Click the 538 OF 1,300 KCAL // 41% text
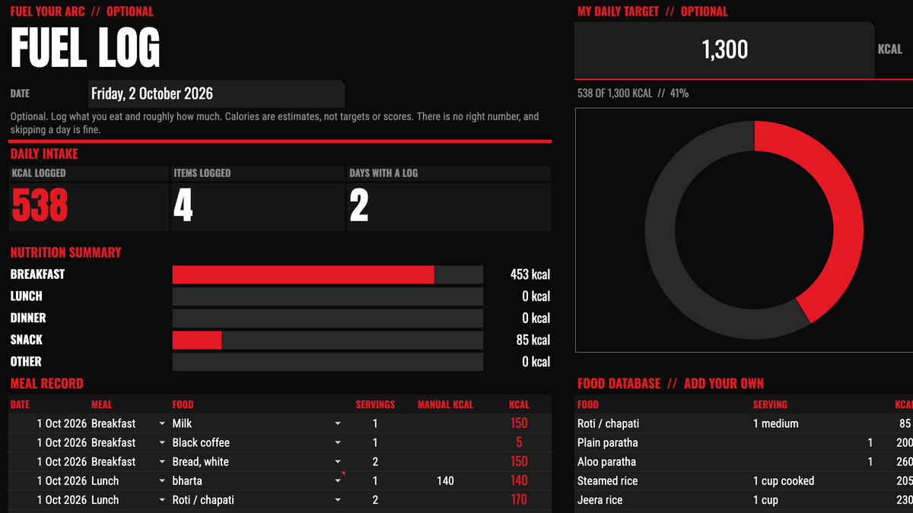This screenshot has height=513, width=913. click(633, 93)
